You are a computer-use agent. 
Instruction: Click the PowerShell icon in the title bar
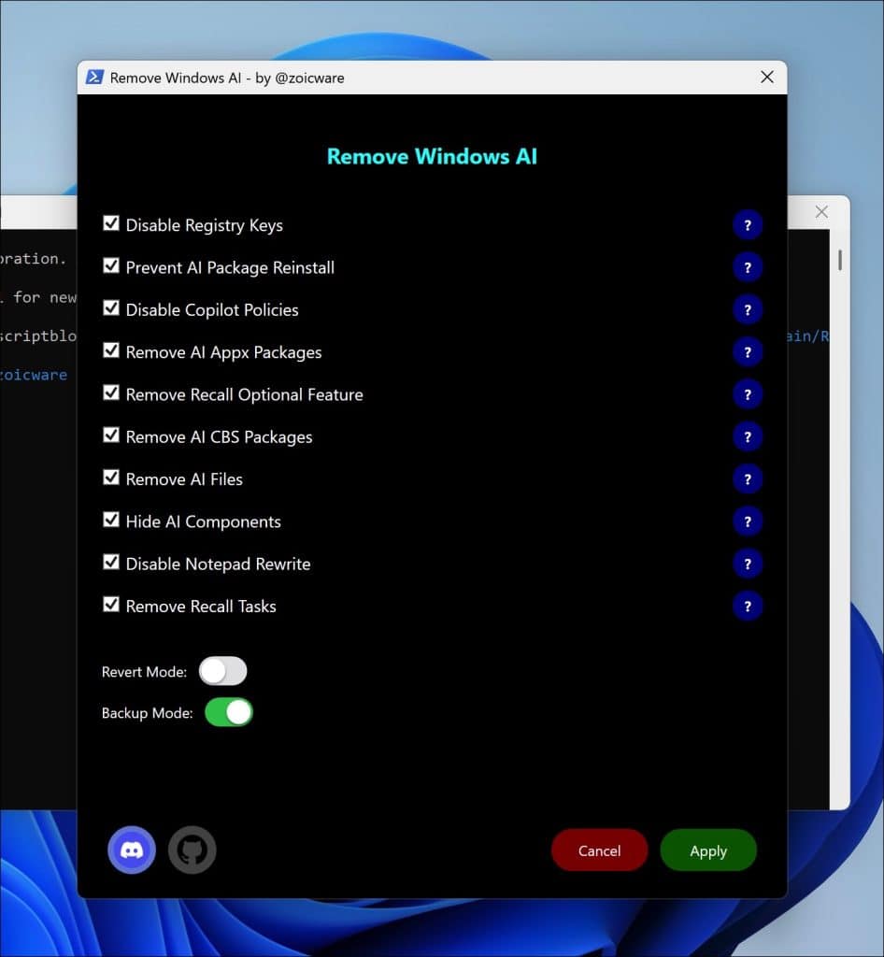(x=93, y=77)
